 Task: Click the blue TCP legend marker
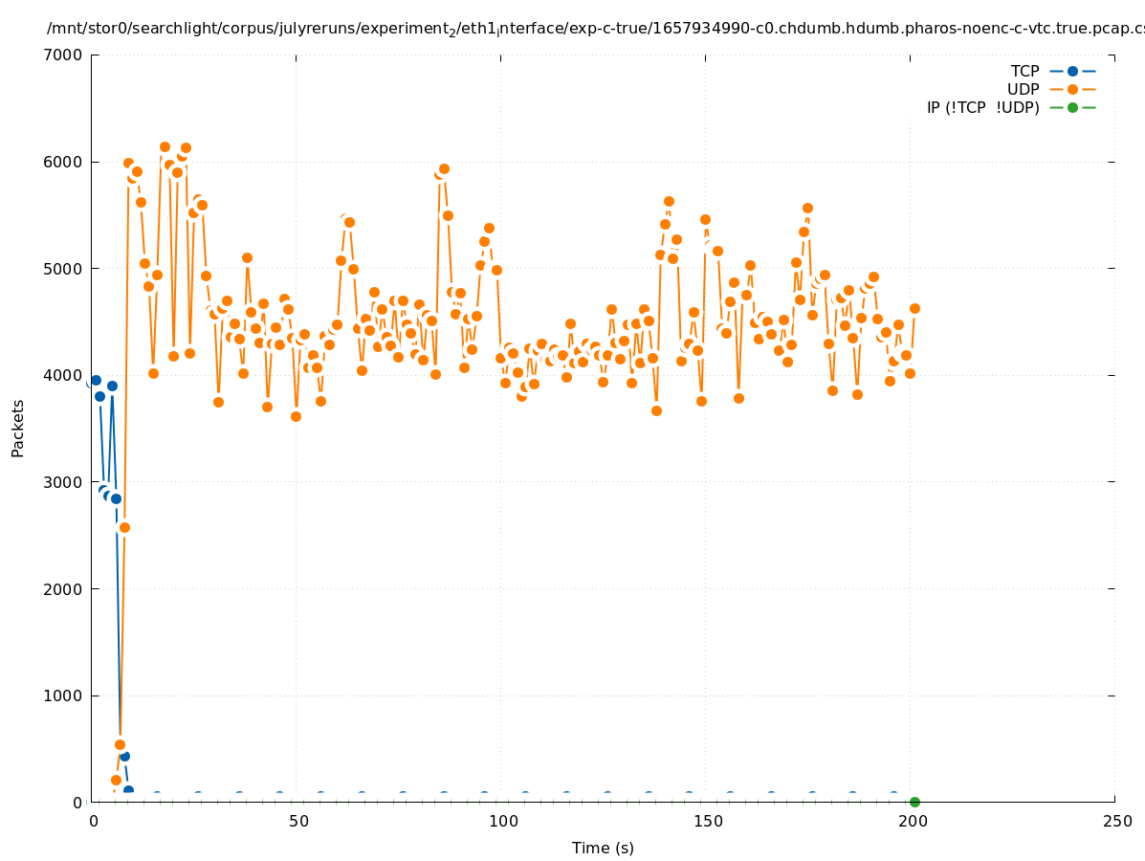(1072, 71)
